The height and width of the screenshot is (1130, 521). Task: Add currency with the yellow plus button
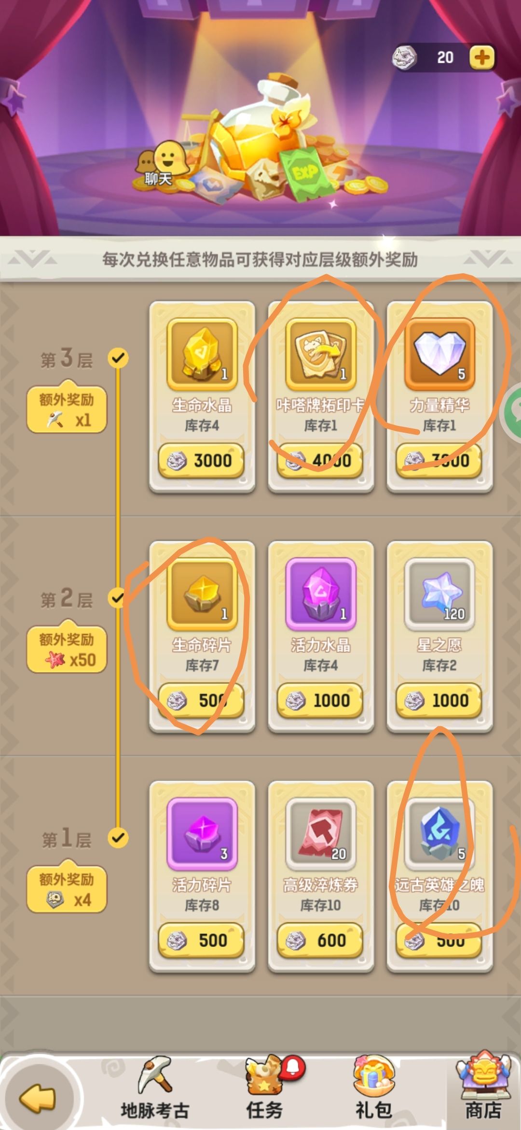point(482,58)
